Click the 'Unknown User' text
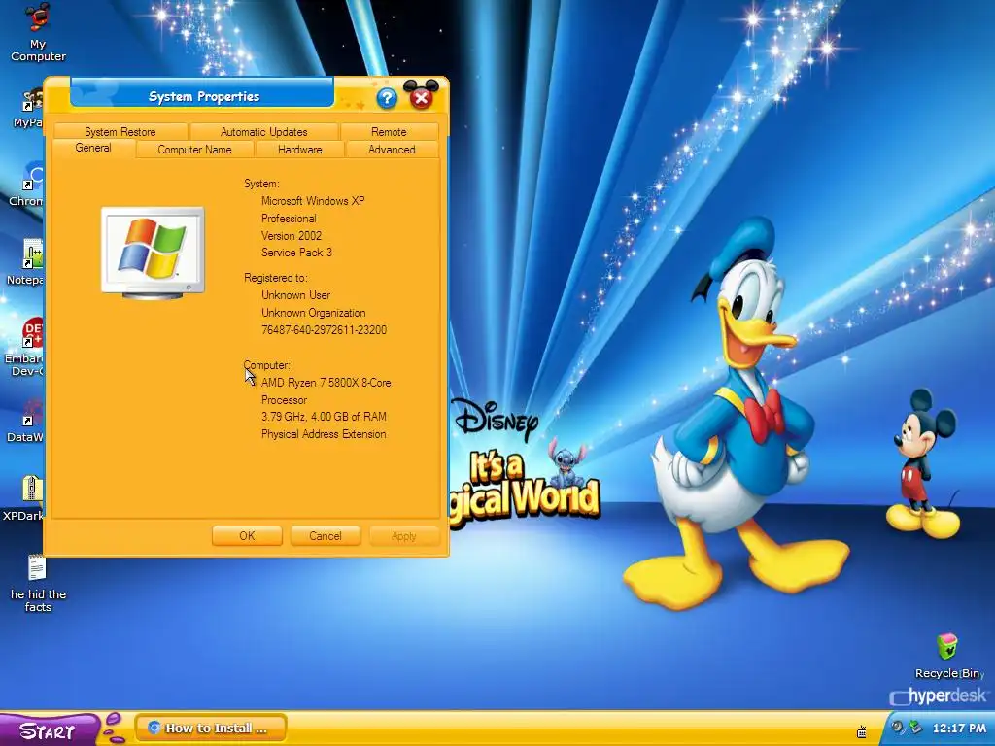 tap(295, 295)
